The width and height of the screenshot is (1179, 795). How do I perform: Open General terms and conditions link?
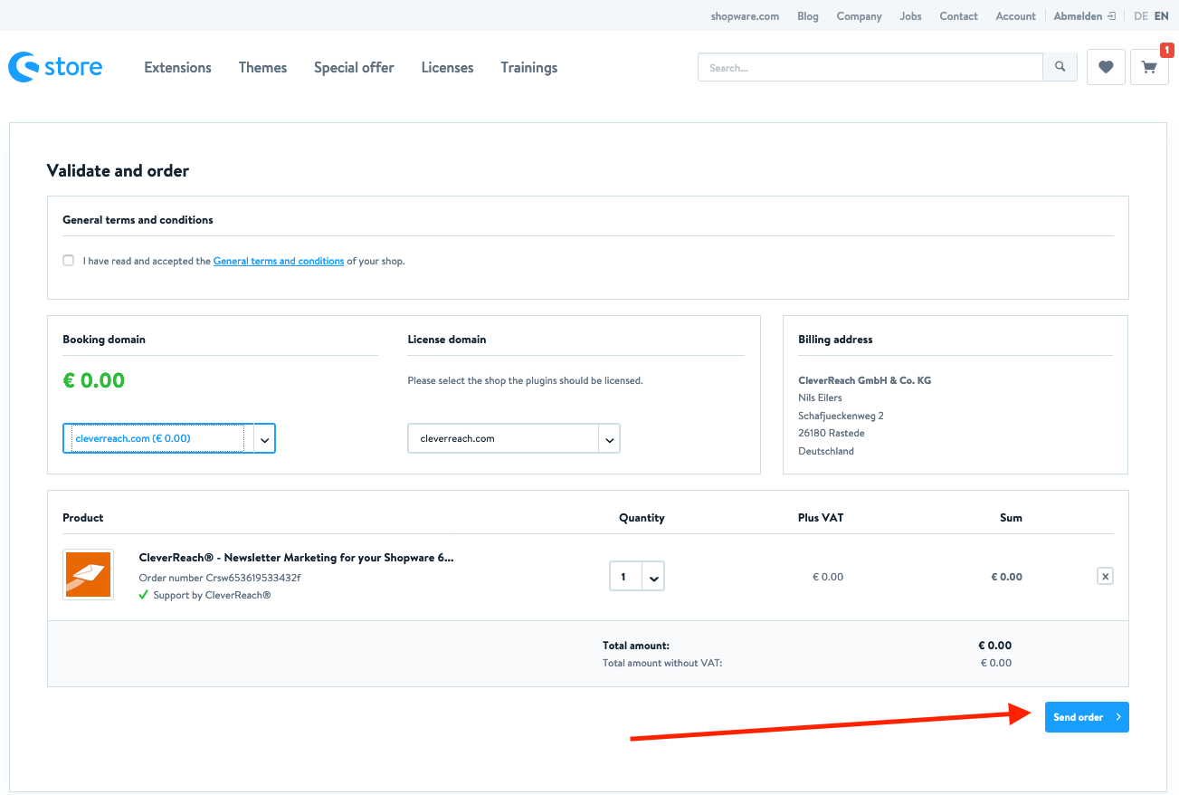click(x=279, y=262)
